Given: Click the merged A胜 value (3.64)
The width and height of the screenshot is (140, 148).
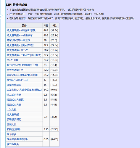Looking at the screenshot, I should (x=54, y=117).
